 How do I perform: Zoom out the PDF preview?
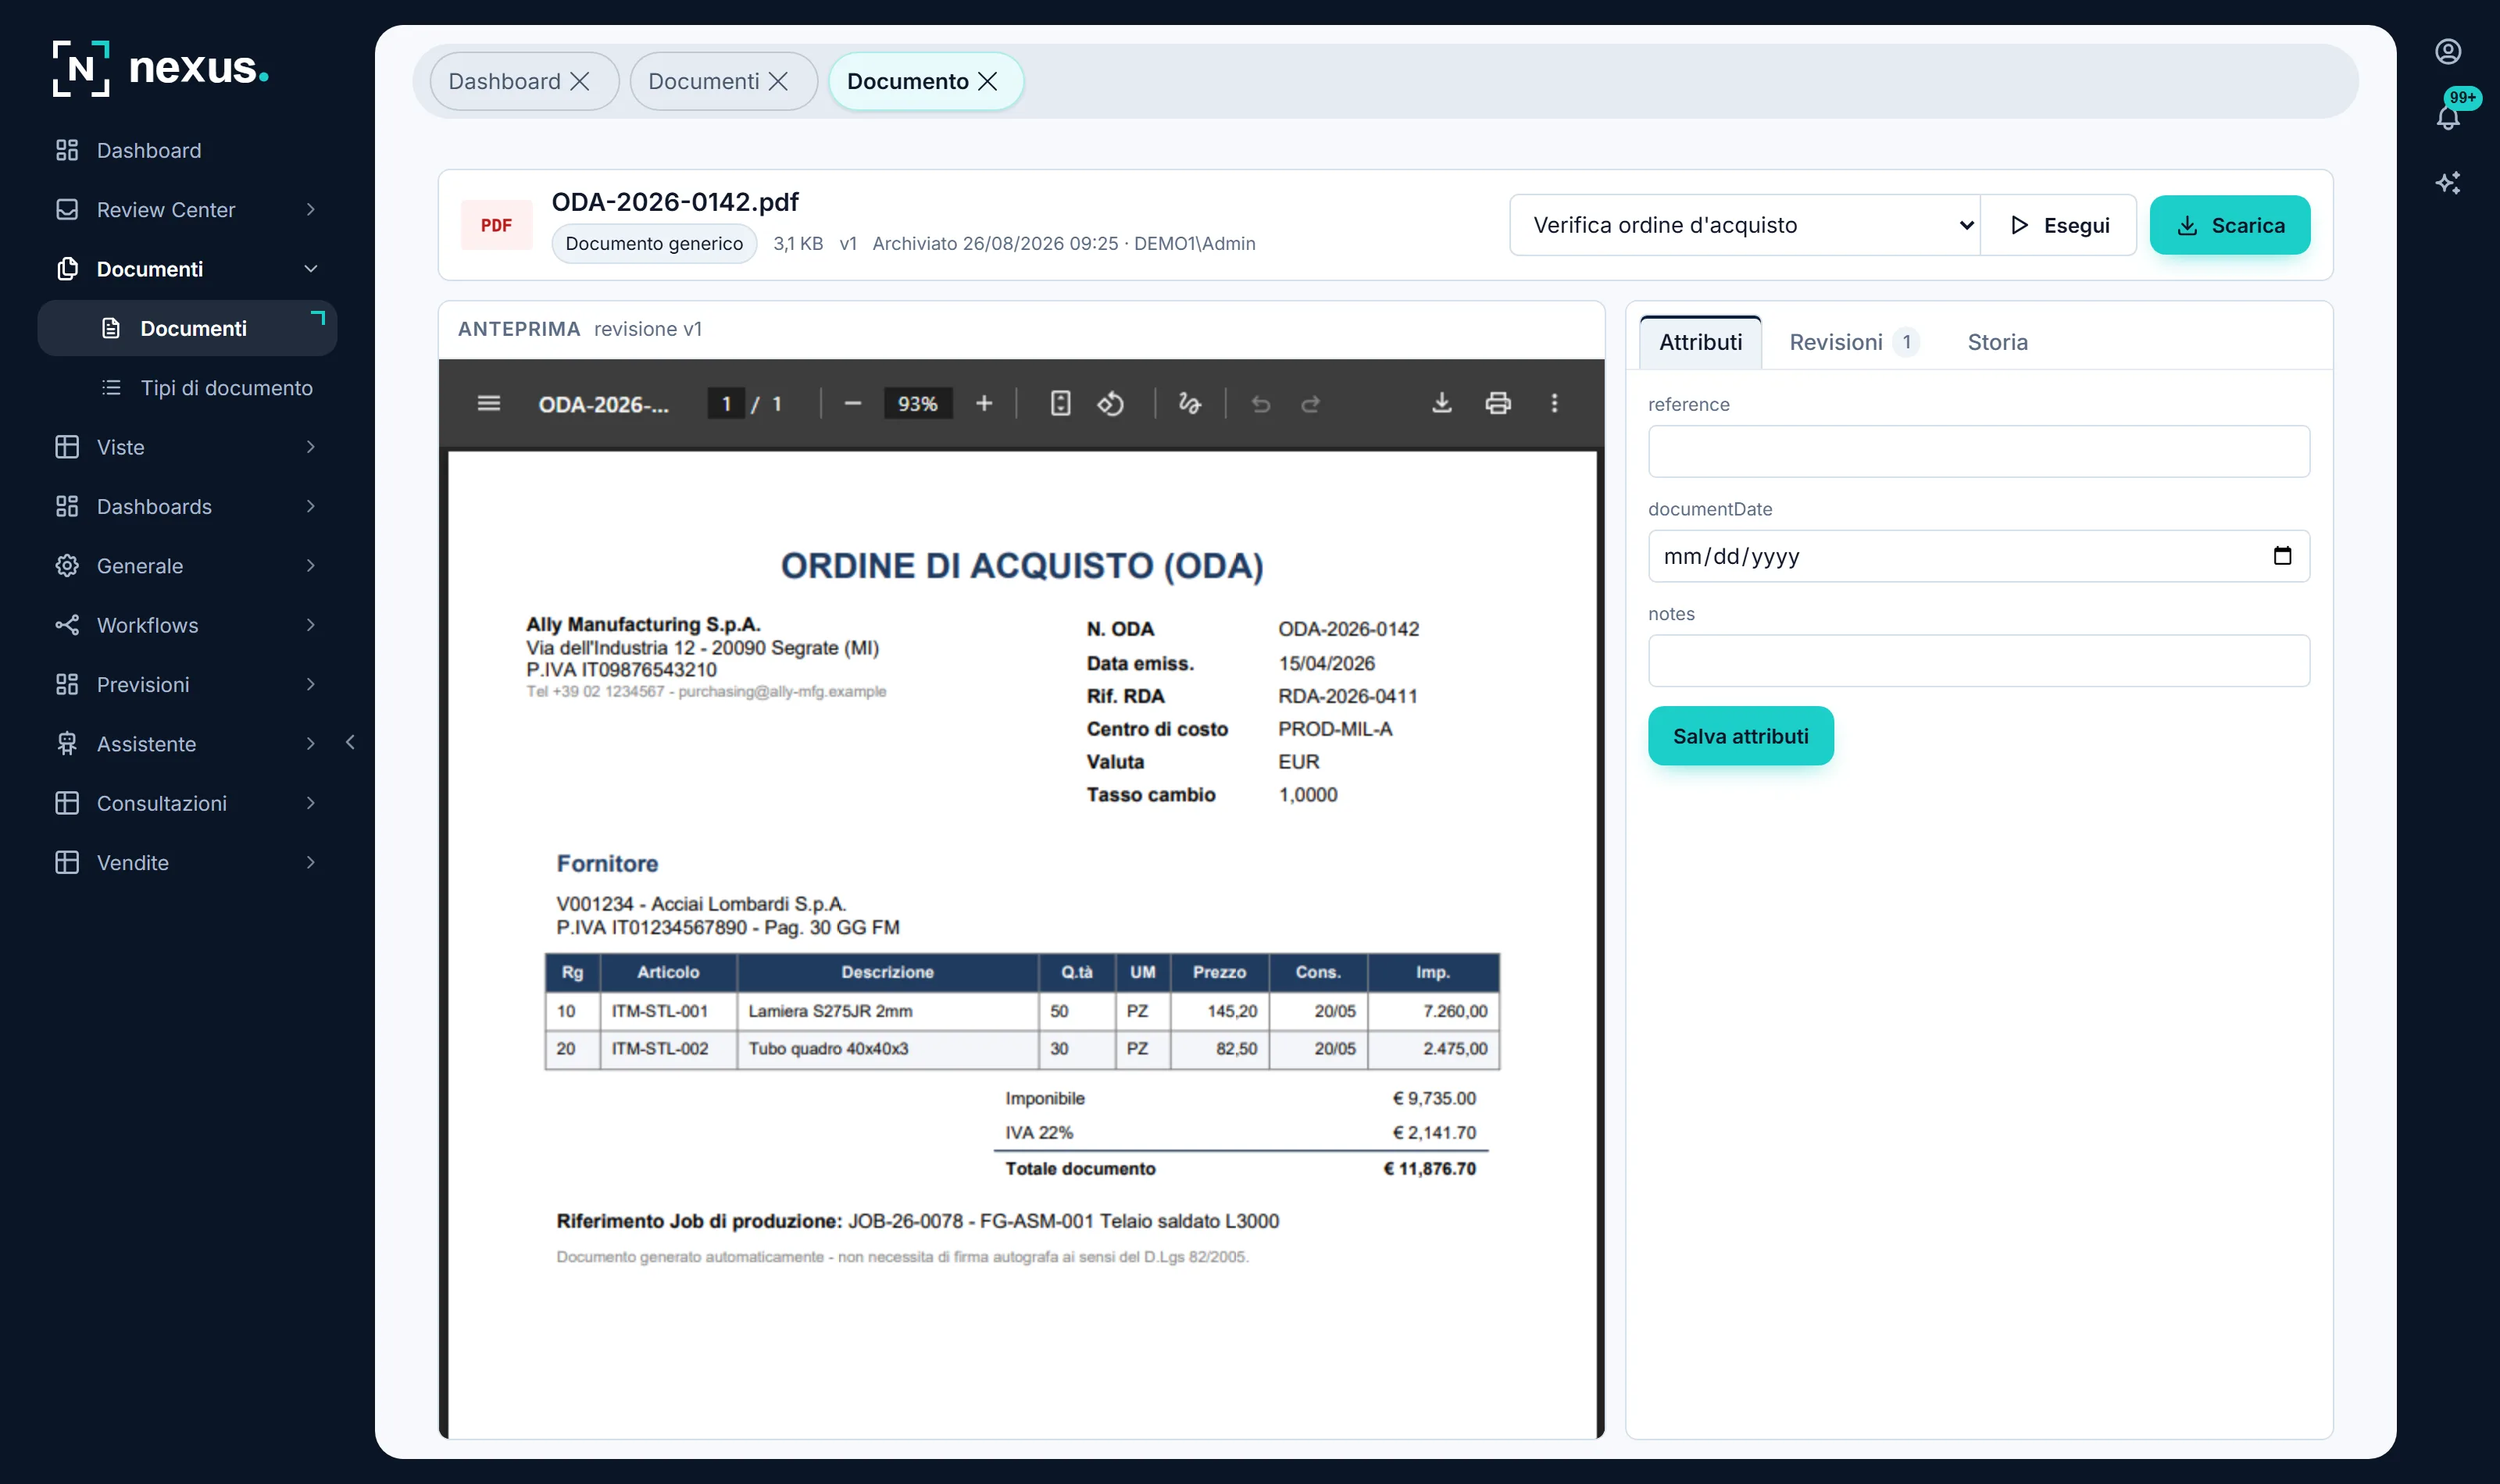(852, 403)
